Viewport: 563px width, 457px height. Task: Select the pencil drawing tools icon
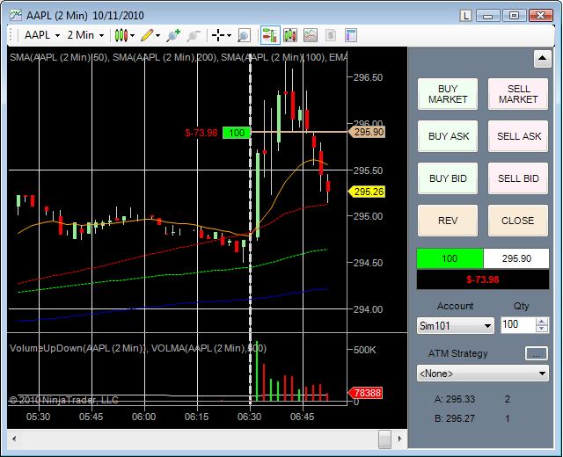147,35
